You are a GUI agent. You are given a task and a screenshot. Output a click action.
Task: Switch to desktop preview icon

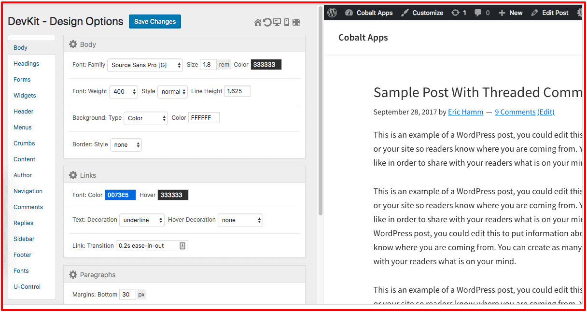[277, 23]
